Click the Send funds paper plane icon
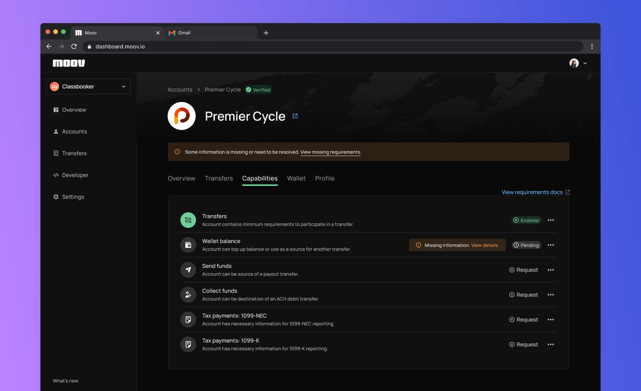The width and height of the screenshot is (641, 391). [188, 270]
